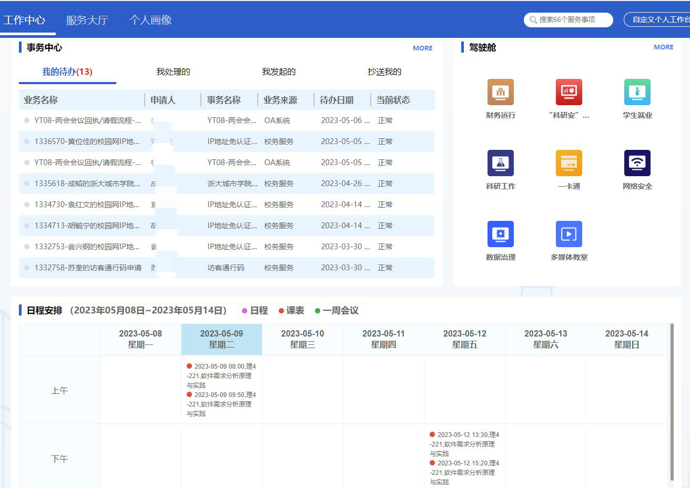
Task: Click the 2023-04-26 date cell
Action: pos(346,184)
